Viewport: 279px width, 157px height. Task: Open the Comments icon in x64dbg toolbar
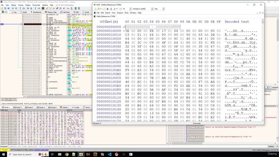51,8
